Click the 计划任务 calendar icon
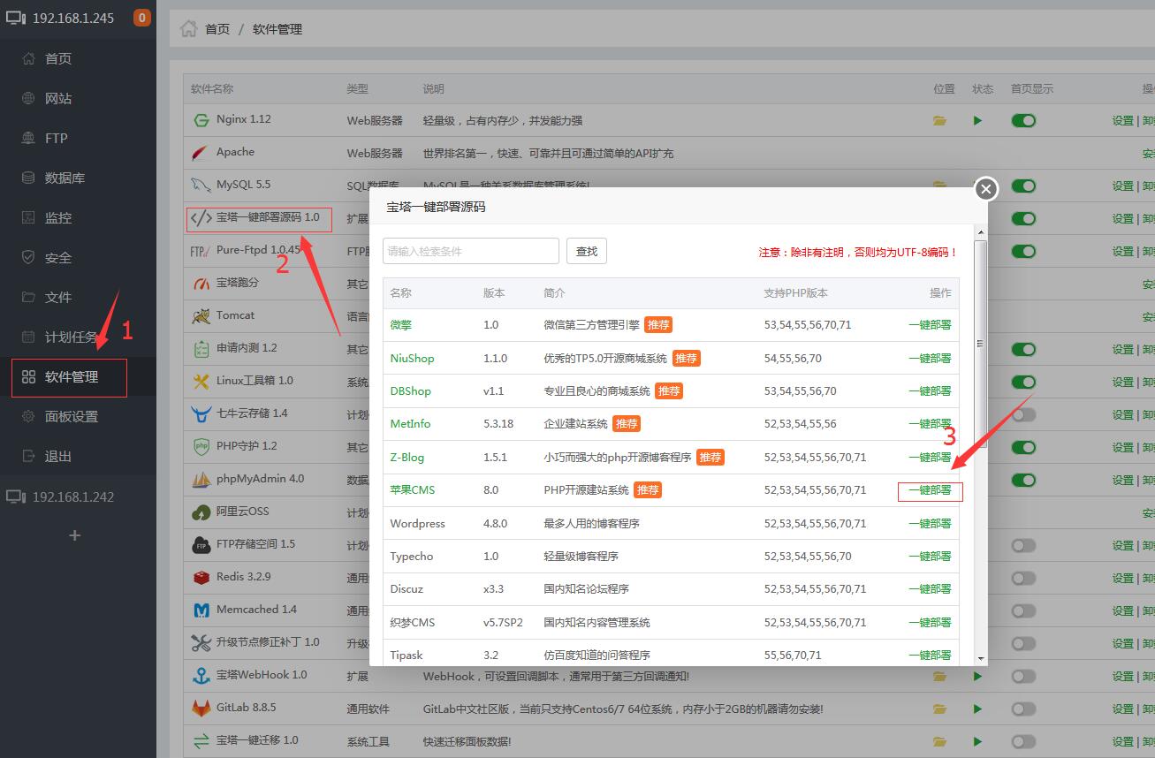This screenshot has width=1155, height=758. click(x=28, y=337)
